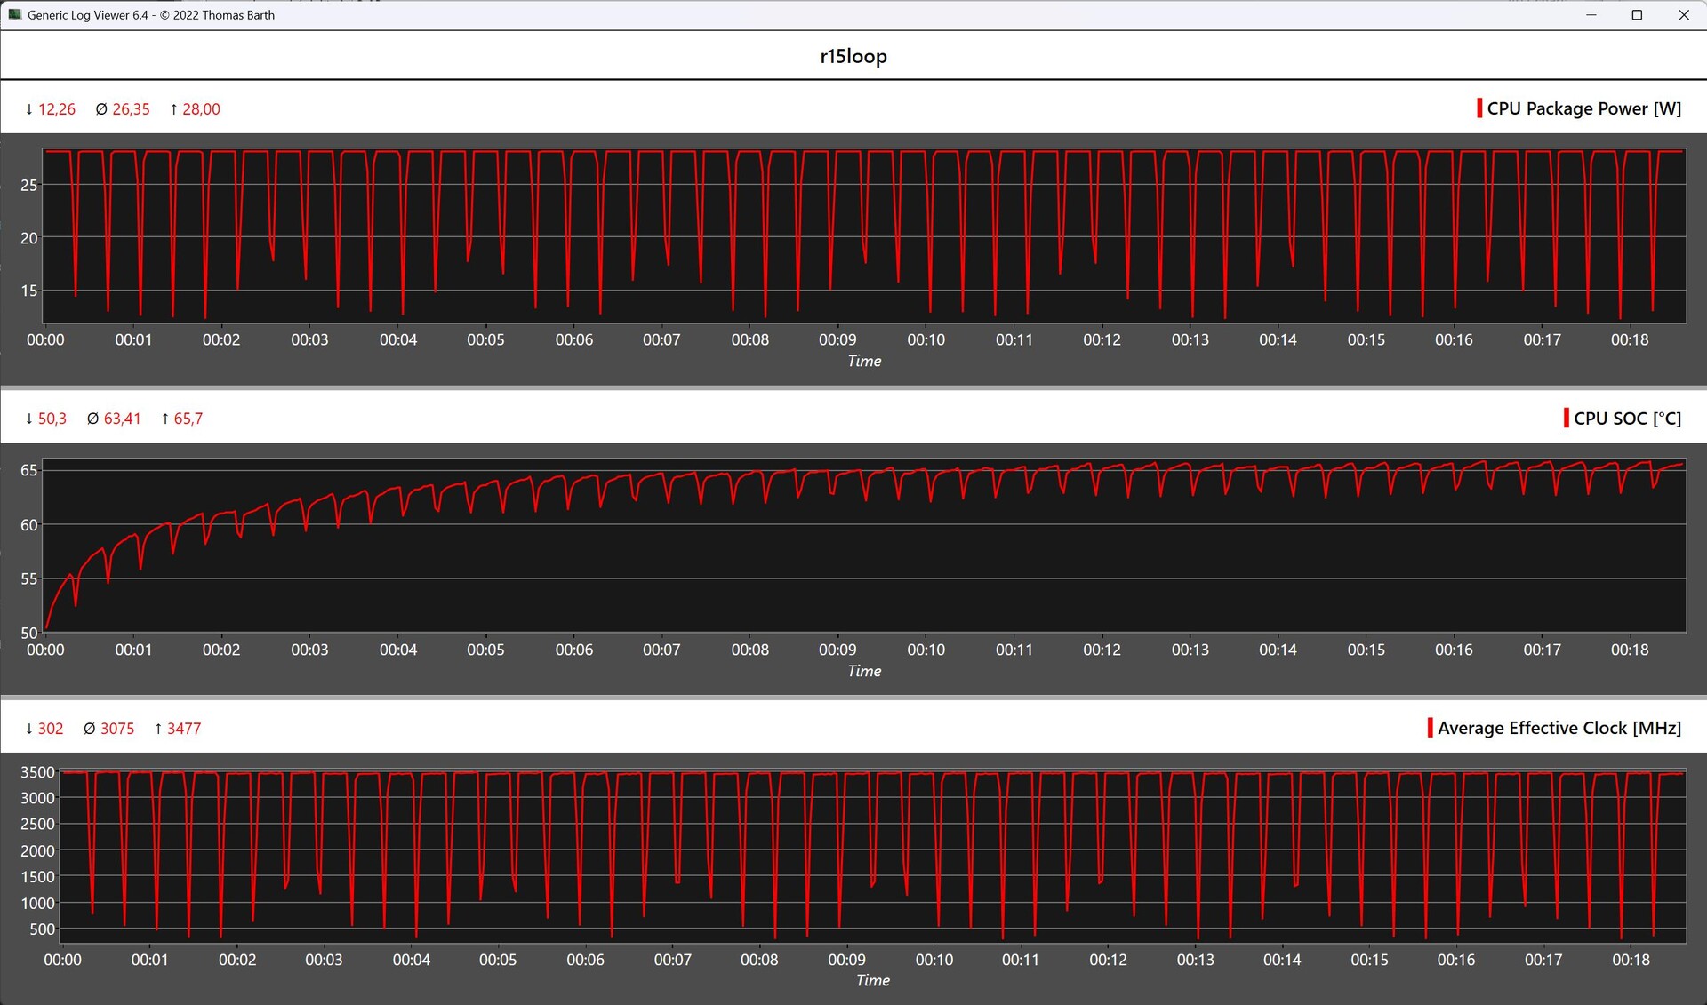
Task: Click 00:09 tick on power chart time axis
Action: point(837,339)
